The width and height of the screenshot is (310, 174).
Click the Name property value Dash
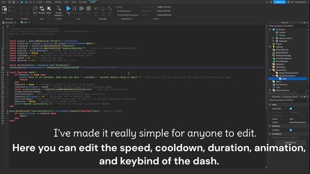pyautogui.click(x=292, y=119)
